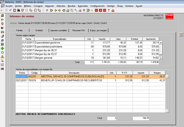Screen dimensions: 184x127
Task: Click the down arrow of the margin table scrollbar
Action: coord(161,58)
